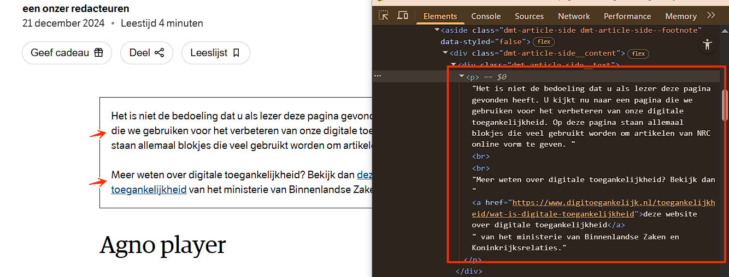The height and width of the screenshot is (277, 729).
Task: Click the ellipsis beside the selected p element
Action: [377, 77]
